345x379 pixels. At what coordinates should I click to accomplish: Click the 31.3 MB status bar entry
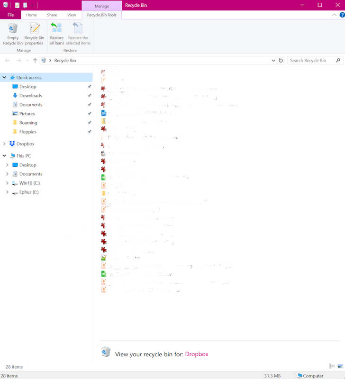click(272, 376)
